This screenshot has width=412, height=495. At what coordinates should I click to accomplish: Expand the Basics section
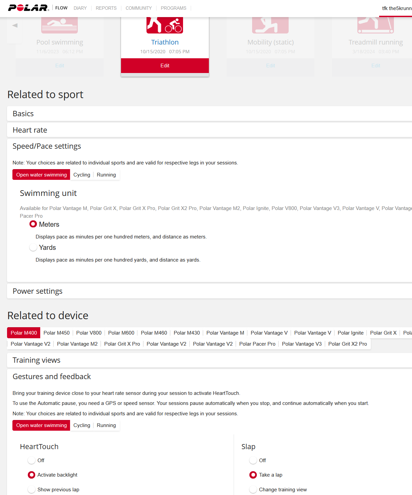(x=23, y=114)
